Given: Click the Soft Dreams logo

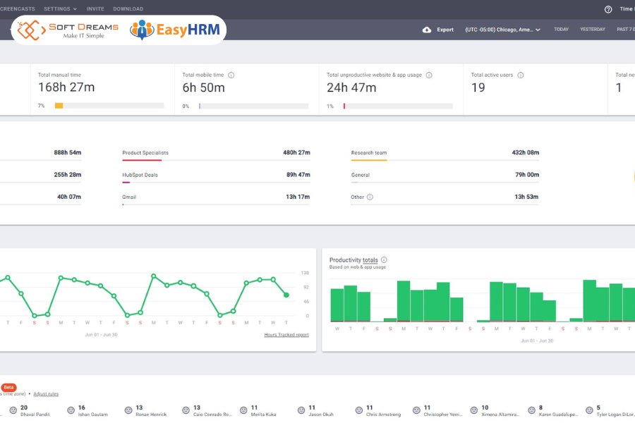Looking at the screenshot, I should [x=68, y=30].
